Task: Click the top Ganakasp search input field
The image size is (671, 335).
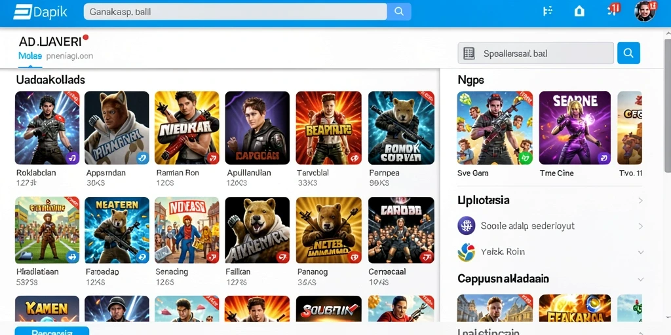Action: point(235,12)
